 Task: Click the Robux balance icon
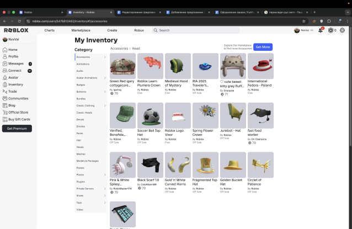point(330,30)
